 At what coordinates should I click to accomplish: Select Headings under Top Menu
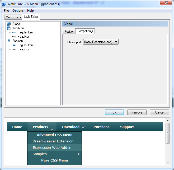pyautogui.click(x=23, y=37)
